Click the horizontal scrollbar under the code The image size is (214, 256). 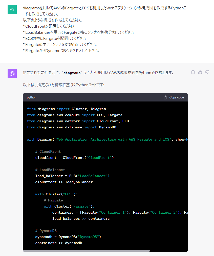pos(86,250)
